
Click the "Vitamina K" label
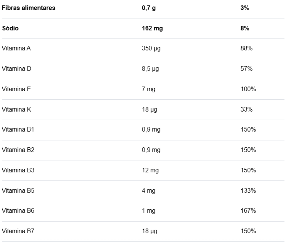click(x=17, y=110)
